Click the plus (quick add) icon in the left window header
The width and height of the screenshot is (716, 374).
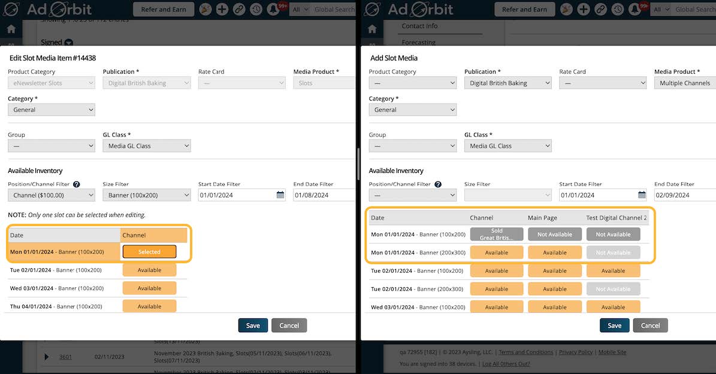coord(222,9)
